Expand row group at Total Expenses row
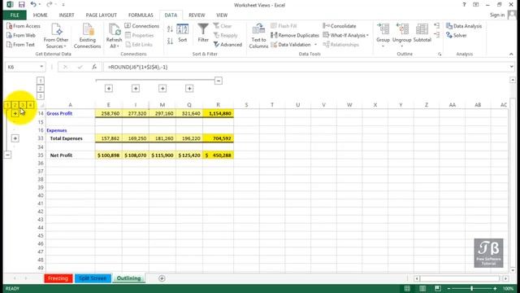Image resolution: width=520 pixels, height=293 pixels. tap(15, 138)
